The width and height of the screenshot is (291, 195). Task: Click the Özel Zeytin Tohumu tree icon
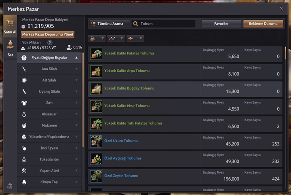[96, 176]
